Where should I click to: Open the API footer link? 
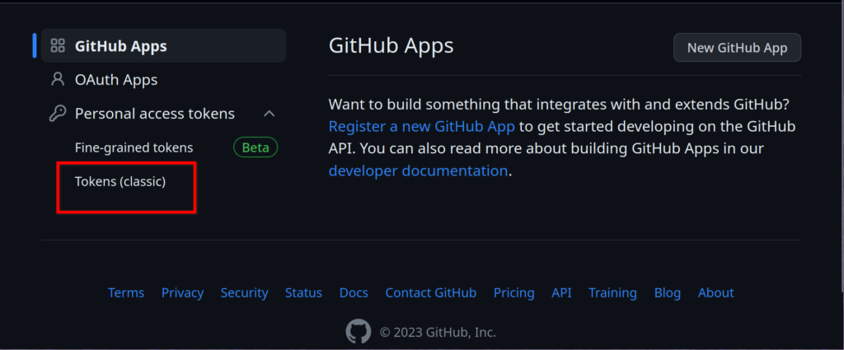tap(561, 292)
